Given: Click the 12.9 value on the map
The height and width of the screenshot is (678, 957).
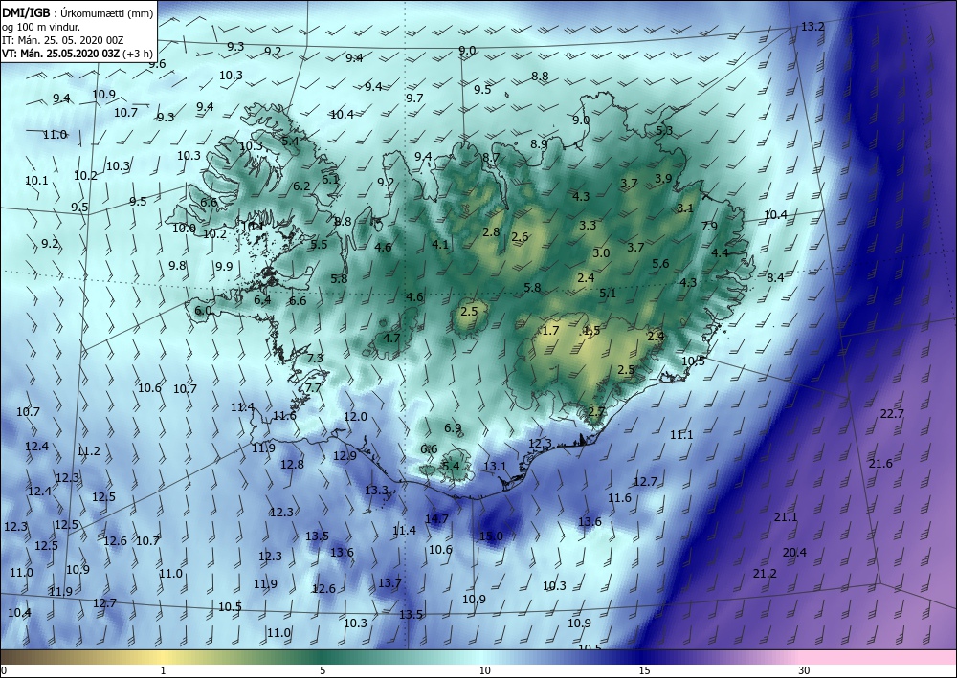Looking at the screenshot, I should 345,455.
